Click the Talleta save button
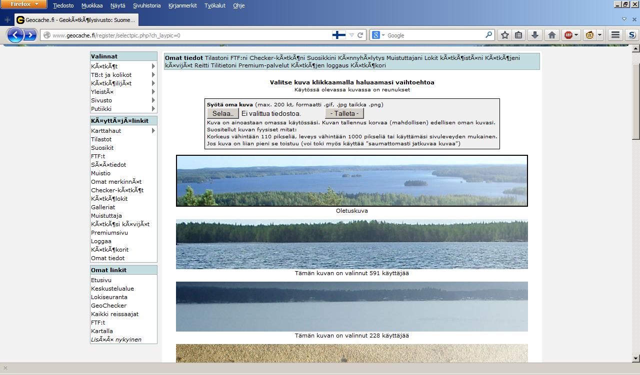This screenshot has width=640, height=375. (344, 113)
